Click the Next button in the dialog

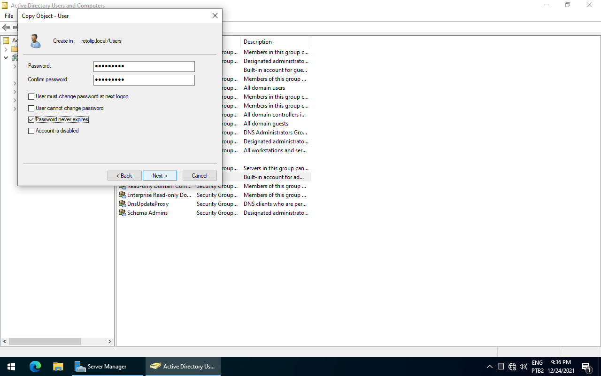[160, 176]
